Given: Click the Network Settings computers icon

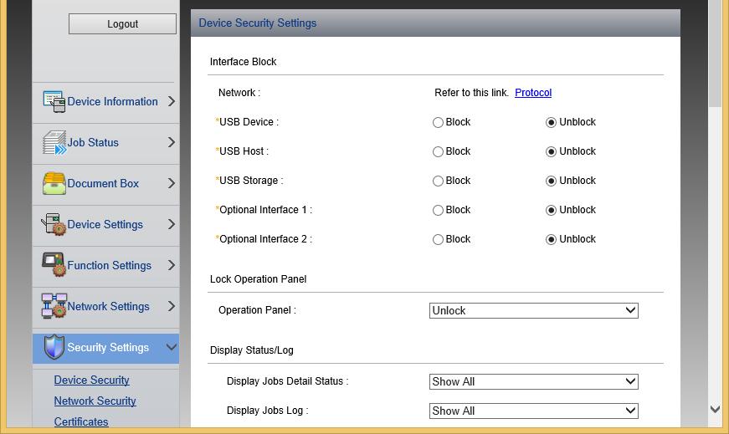Looking at the screenshot, I should (x=54, y=306).
